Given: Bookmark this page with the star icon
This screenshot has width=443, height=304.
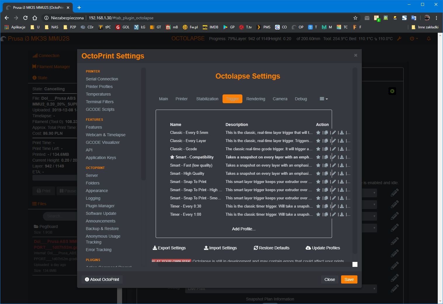Looking at the screenshot, I should tap(355, 18).
